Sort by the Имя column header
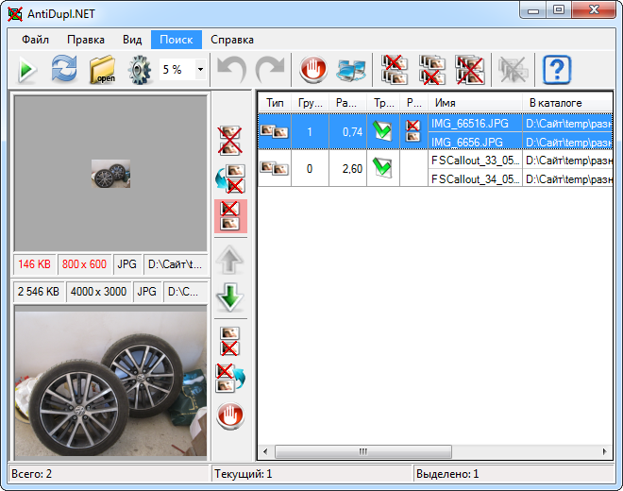Viewport: 623px width, 491px height. point(475,103)
